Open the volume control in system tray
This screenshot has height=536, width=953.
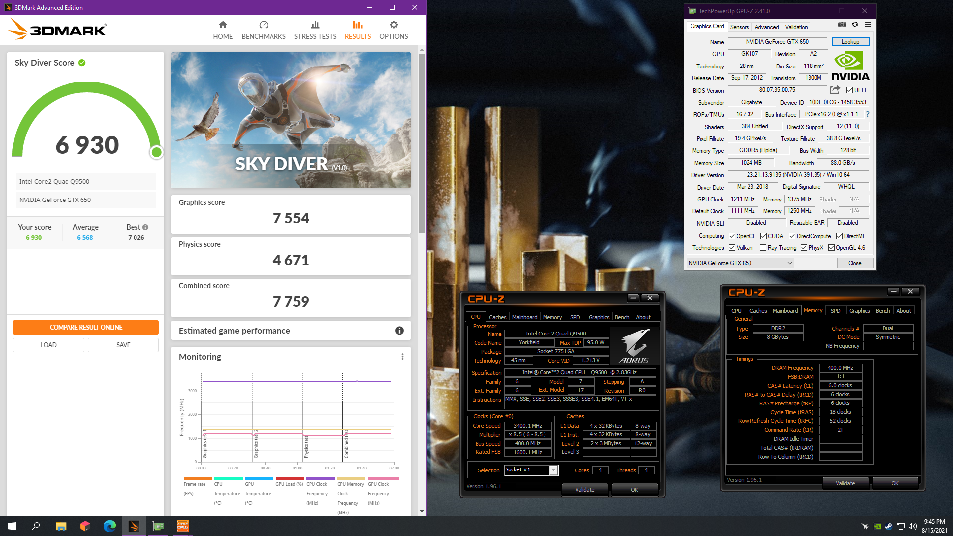coord(912,526)
